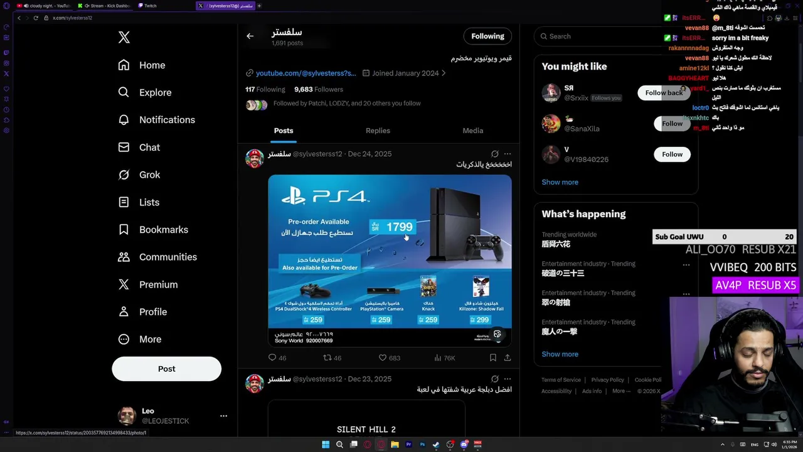Open Home from the X sidebar
The image size is (803, 452).
pyautogui.click(x=142, y=65)
